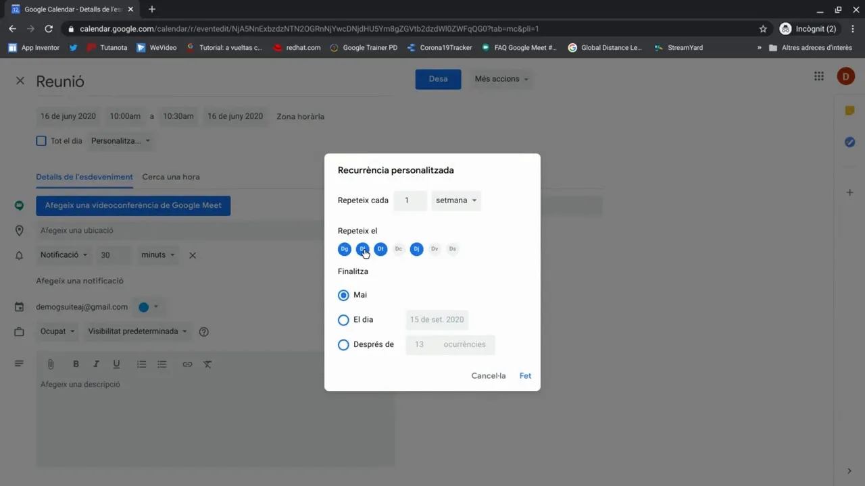Toggle the Ds (Saturday) day circle
Viewport: 865px width, 486px height.
pos(453,249)
